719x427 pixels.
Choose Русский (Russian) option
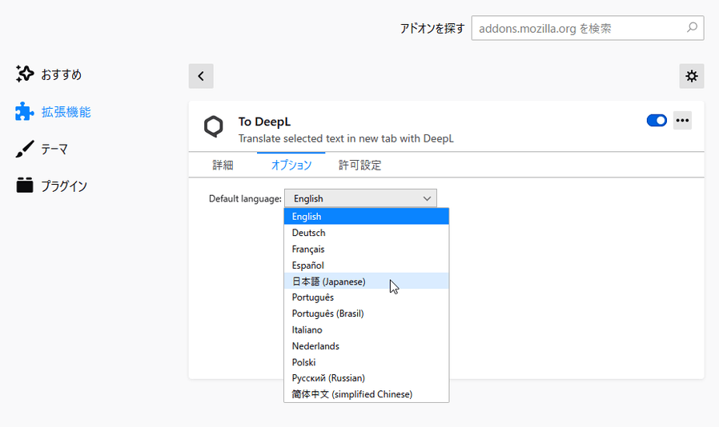367,378
